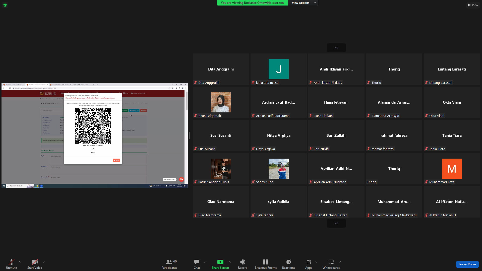The height and width of the screenshot is (271, 482).
Task: Select junia alfa nessa's J avatar
Action: coord(279,69)
